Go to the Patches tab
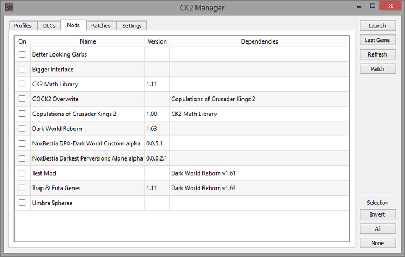The image size is (405, 257). [x=101, y=26]
